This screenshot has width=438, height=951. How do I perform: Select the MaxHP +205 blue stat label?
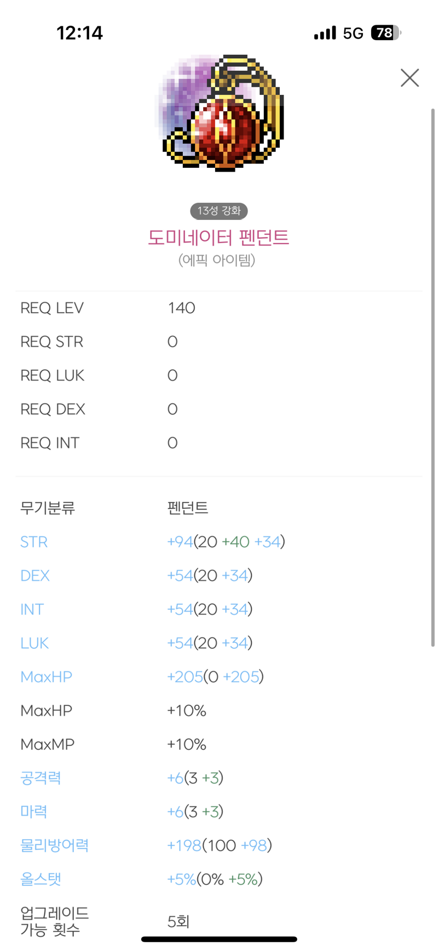point(46,677)
